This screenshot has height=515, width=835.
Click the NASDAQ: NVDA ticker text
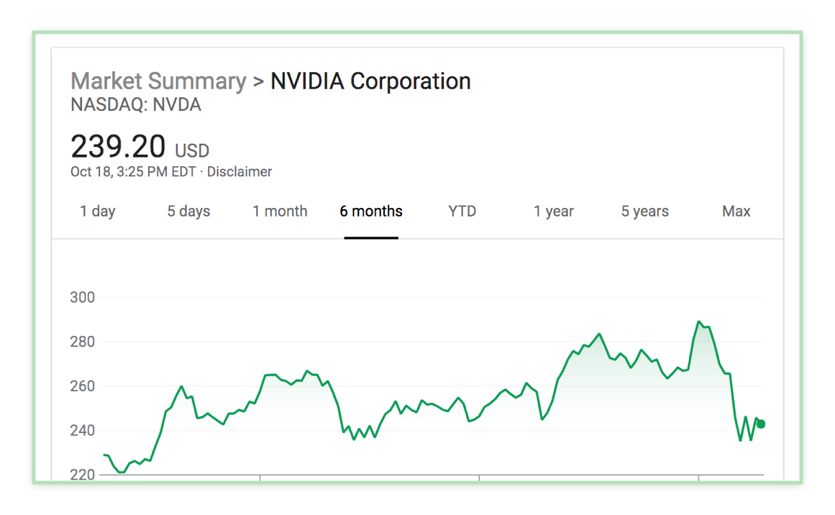click(x=136, y=105)
